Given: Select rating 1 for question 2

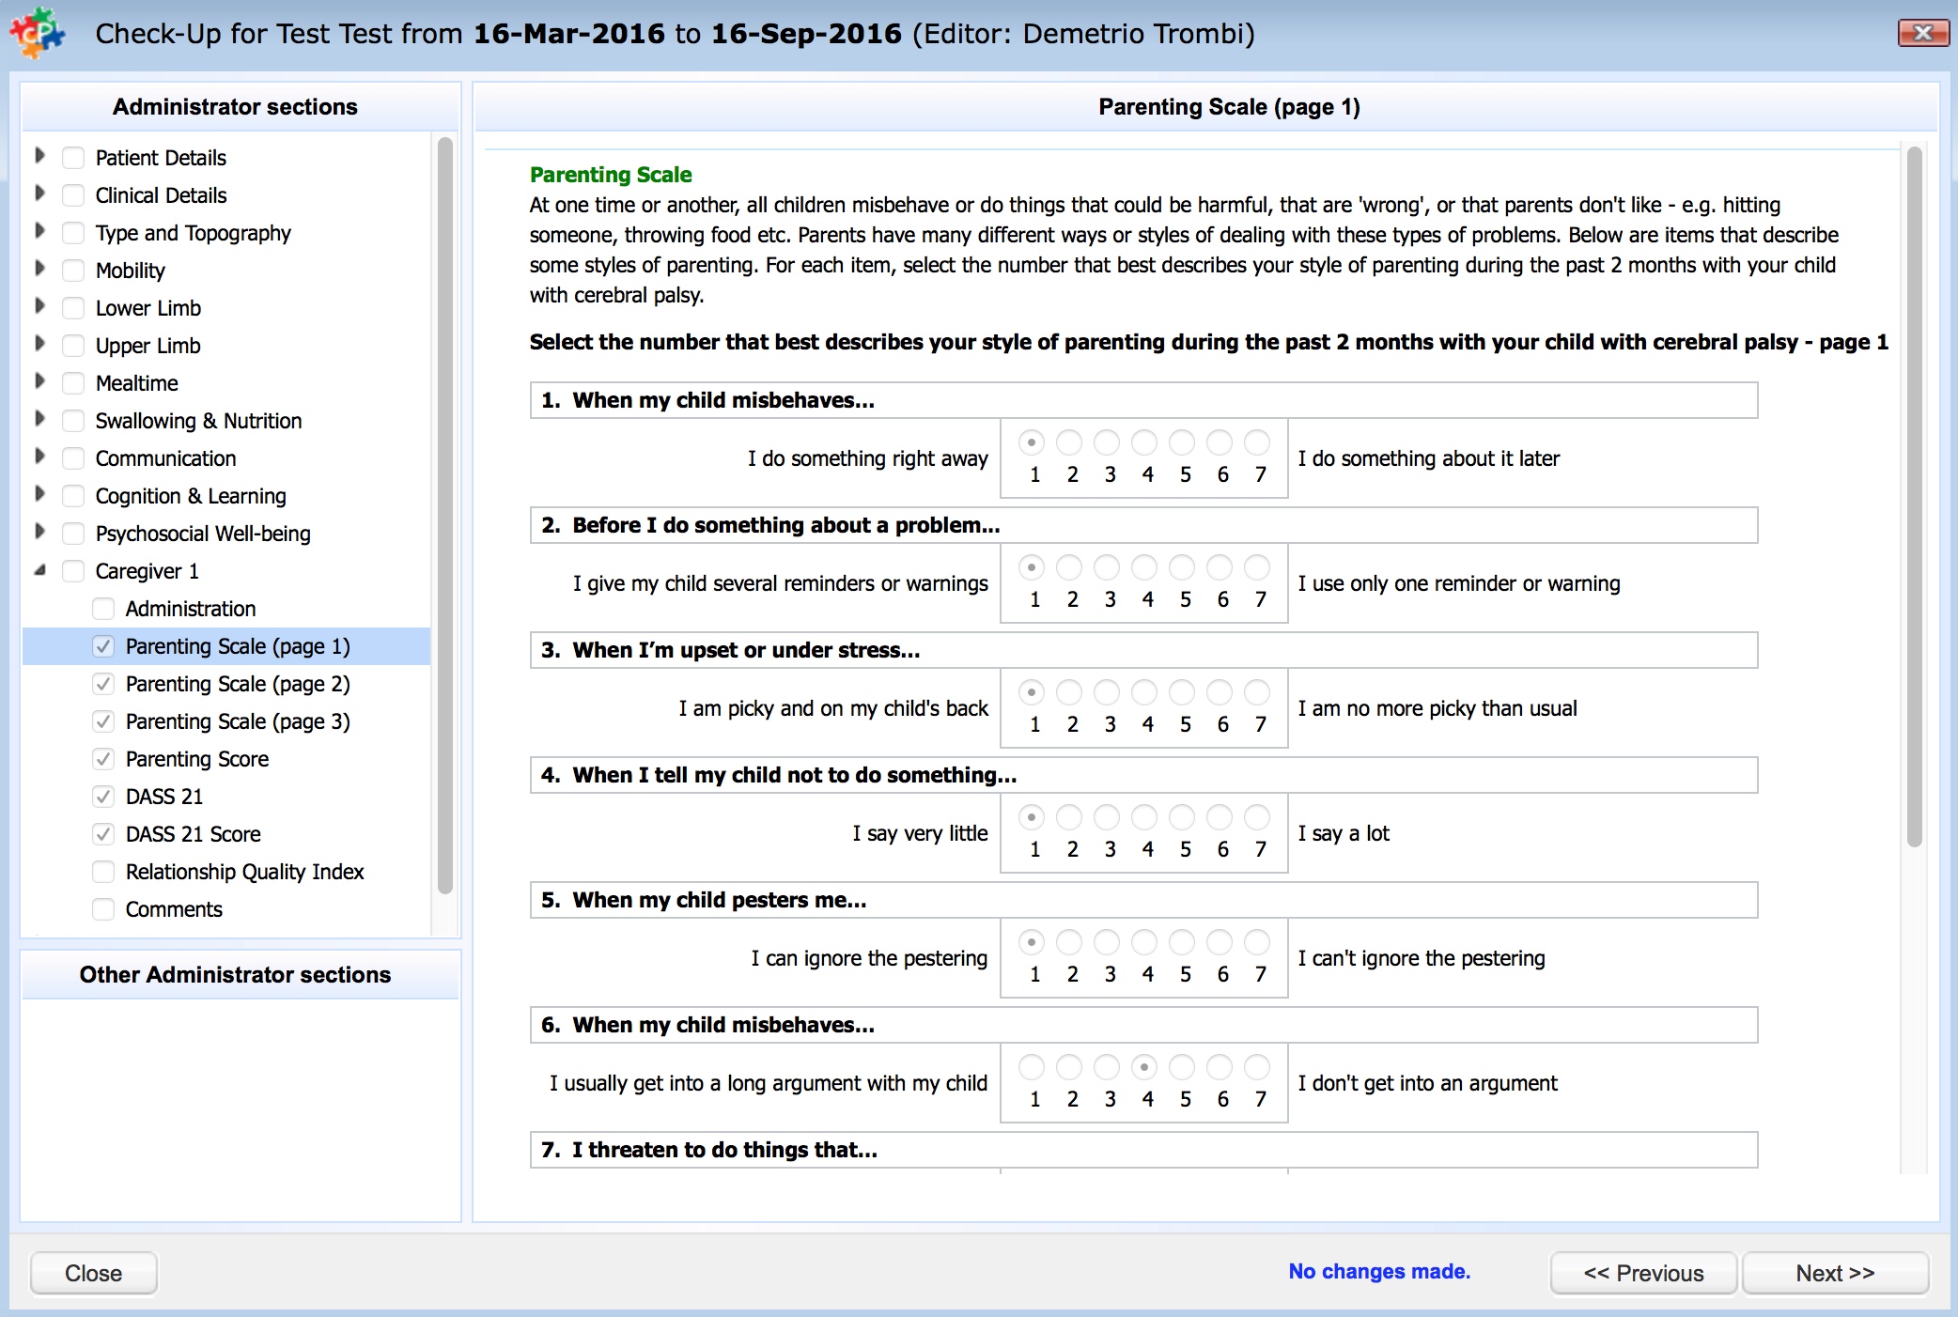Looking at the screenshot, I should click(x=1032, y=566).
